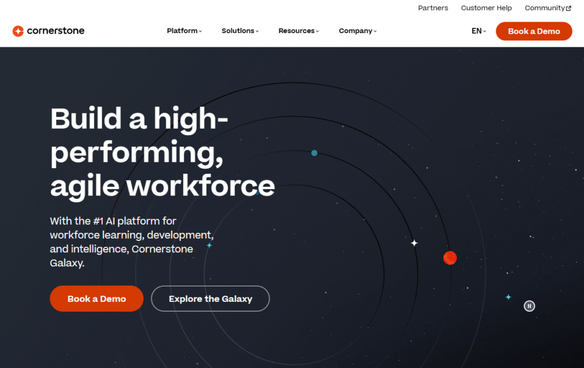Select Explore the Galaxy button
The image size is (584, 368).
pos(210,299)
